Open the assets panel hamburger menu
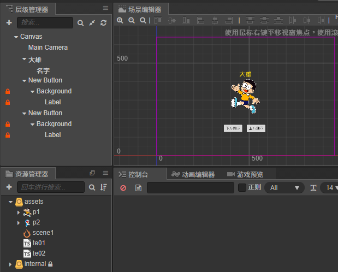Viewport: 338px width, 272px height. pyautogui.click(x=105, y=173)
